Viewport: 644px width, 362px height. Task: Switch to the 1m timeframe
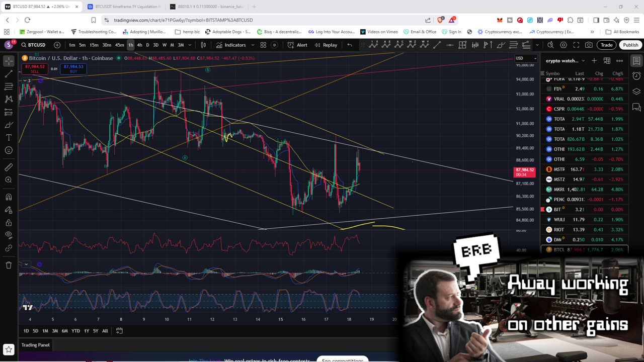(x=72, y=45)
